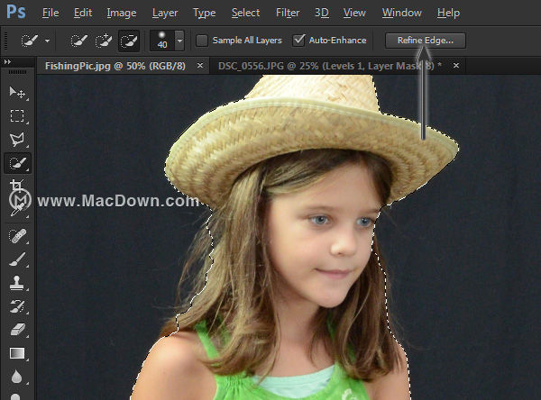Open the Select menu
The image size is (541, 400).
[245, 13]
